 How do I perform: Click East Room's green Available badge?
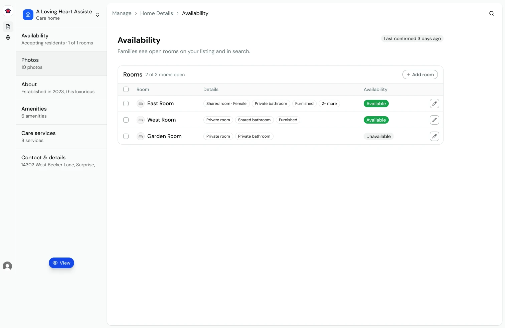tap(376, 104)
